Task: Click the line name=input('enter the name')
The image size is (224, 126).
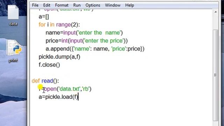Action: (84, 33)
